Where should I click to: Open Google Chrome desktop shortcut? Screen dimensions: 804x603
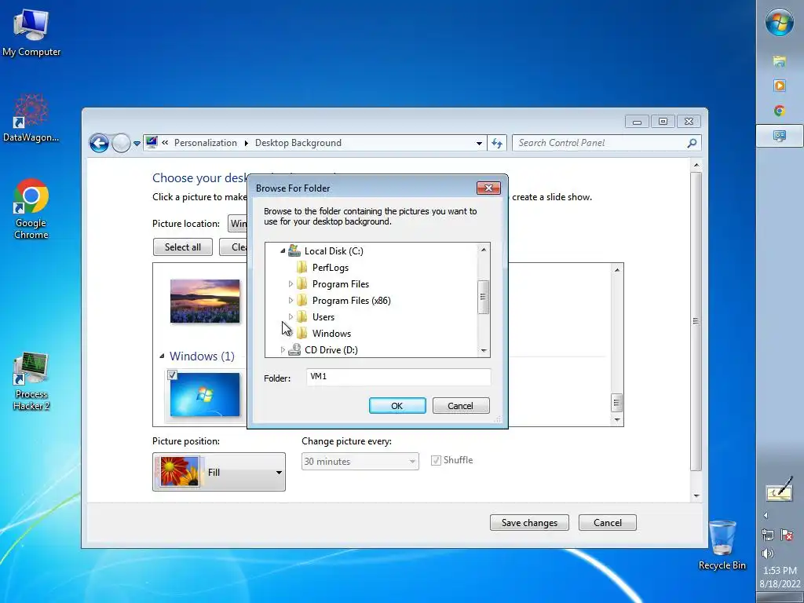click(31, 209)
